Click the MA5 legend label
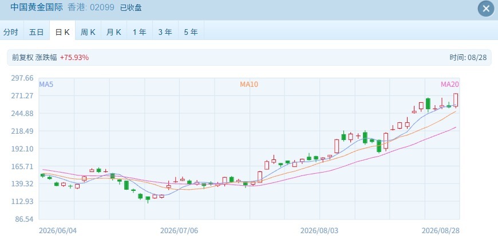Screen dimensions: 498x236 tap(45, 85)
